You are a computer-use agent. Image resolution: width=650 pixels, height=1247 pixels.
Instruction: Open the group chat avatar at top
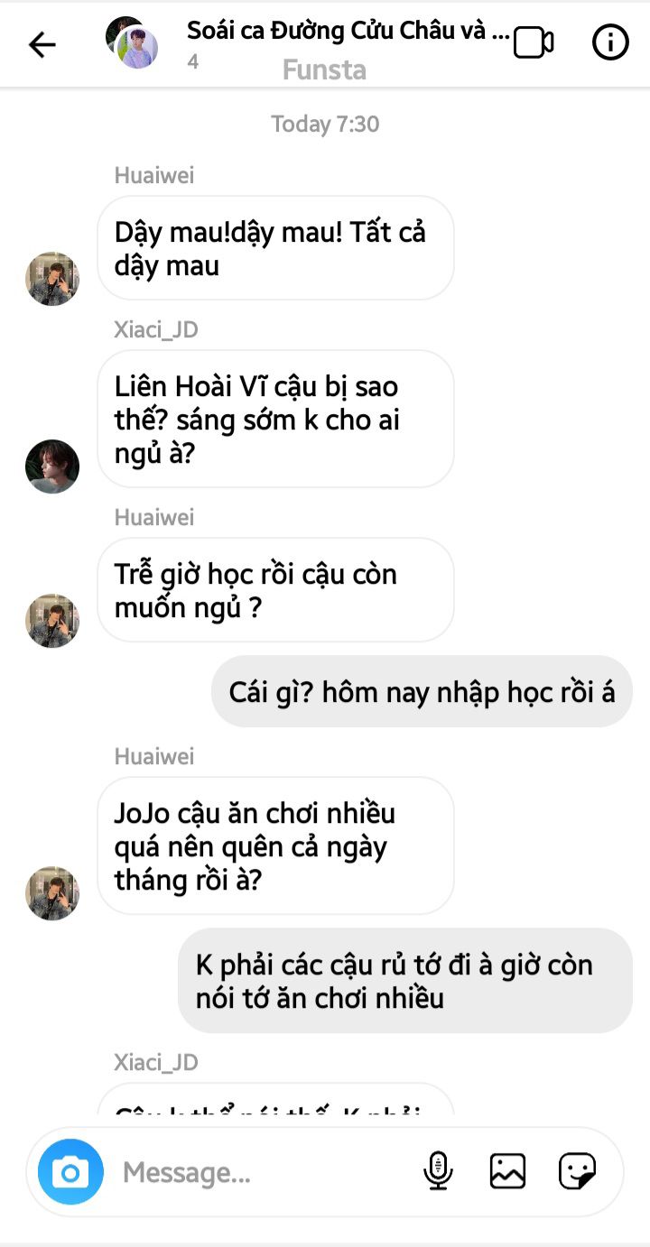132,42
